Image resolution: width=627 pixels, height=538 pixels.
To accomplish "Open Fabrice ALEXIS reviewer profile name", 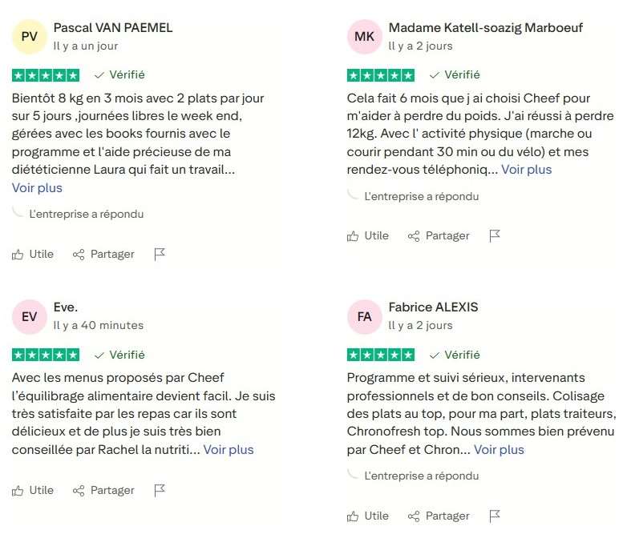I will [433, 307].
